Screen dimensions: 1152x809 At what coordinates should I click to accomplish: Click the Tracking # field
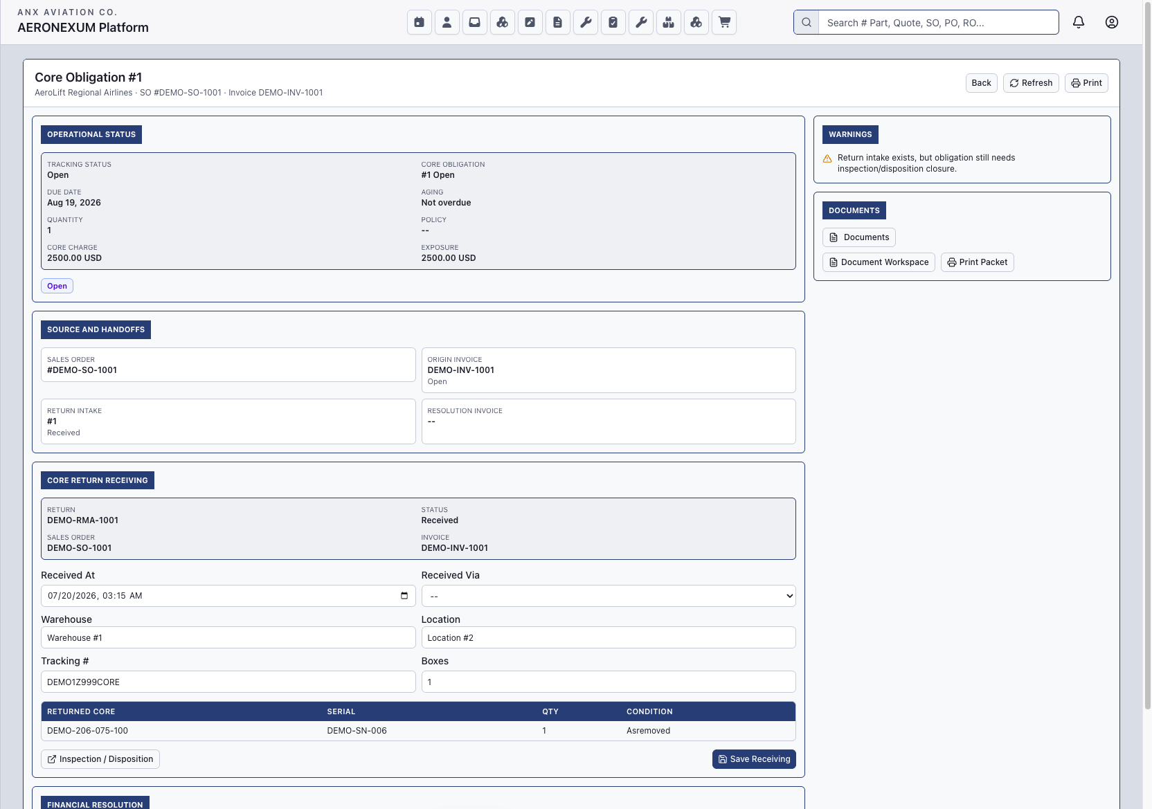pos(228,682)
